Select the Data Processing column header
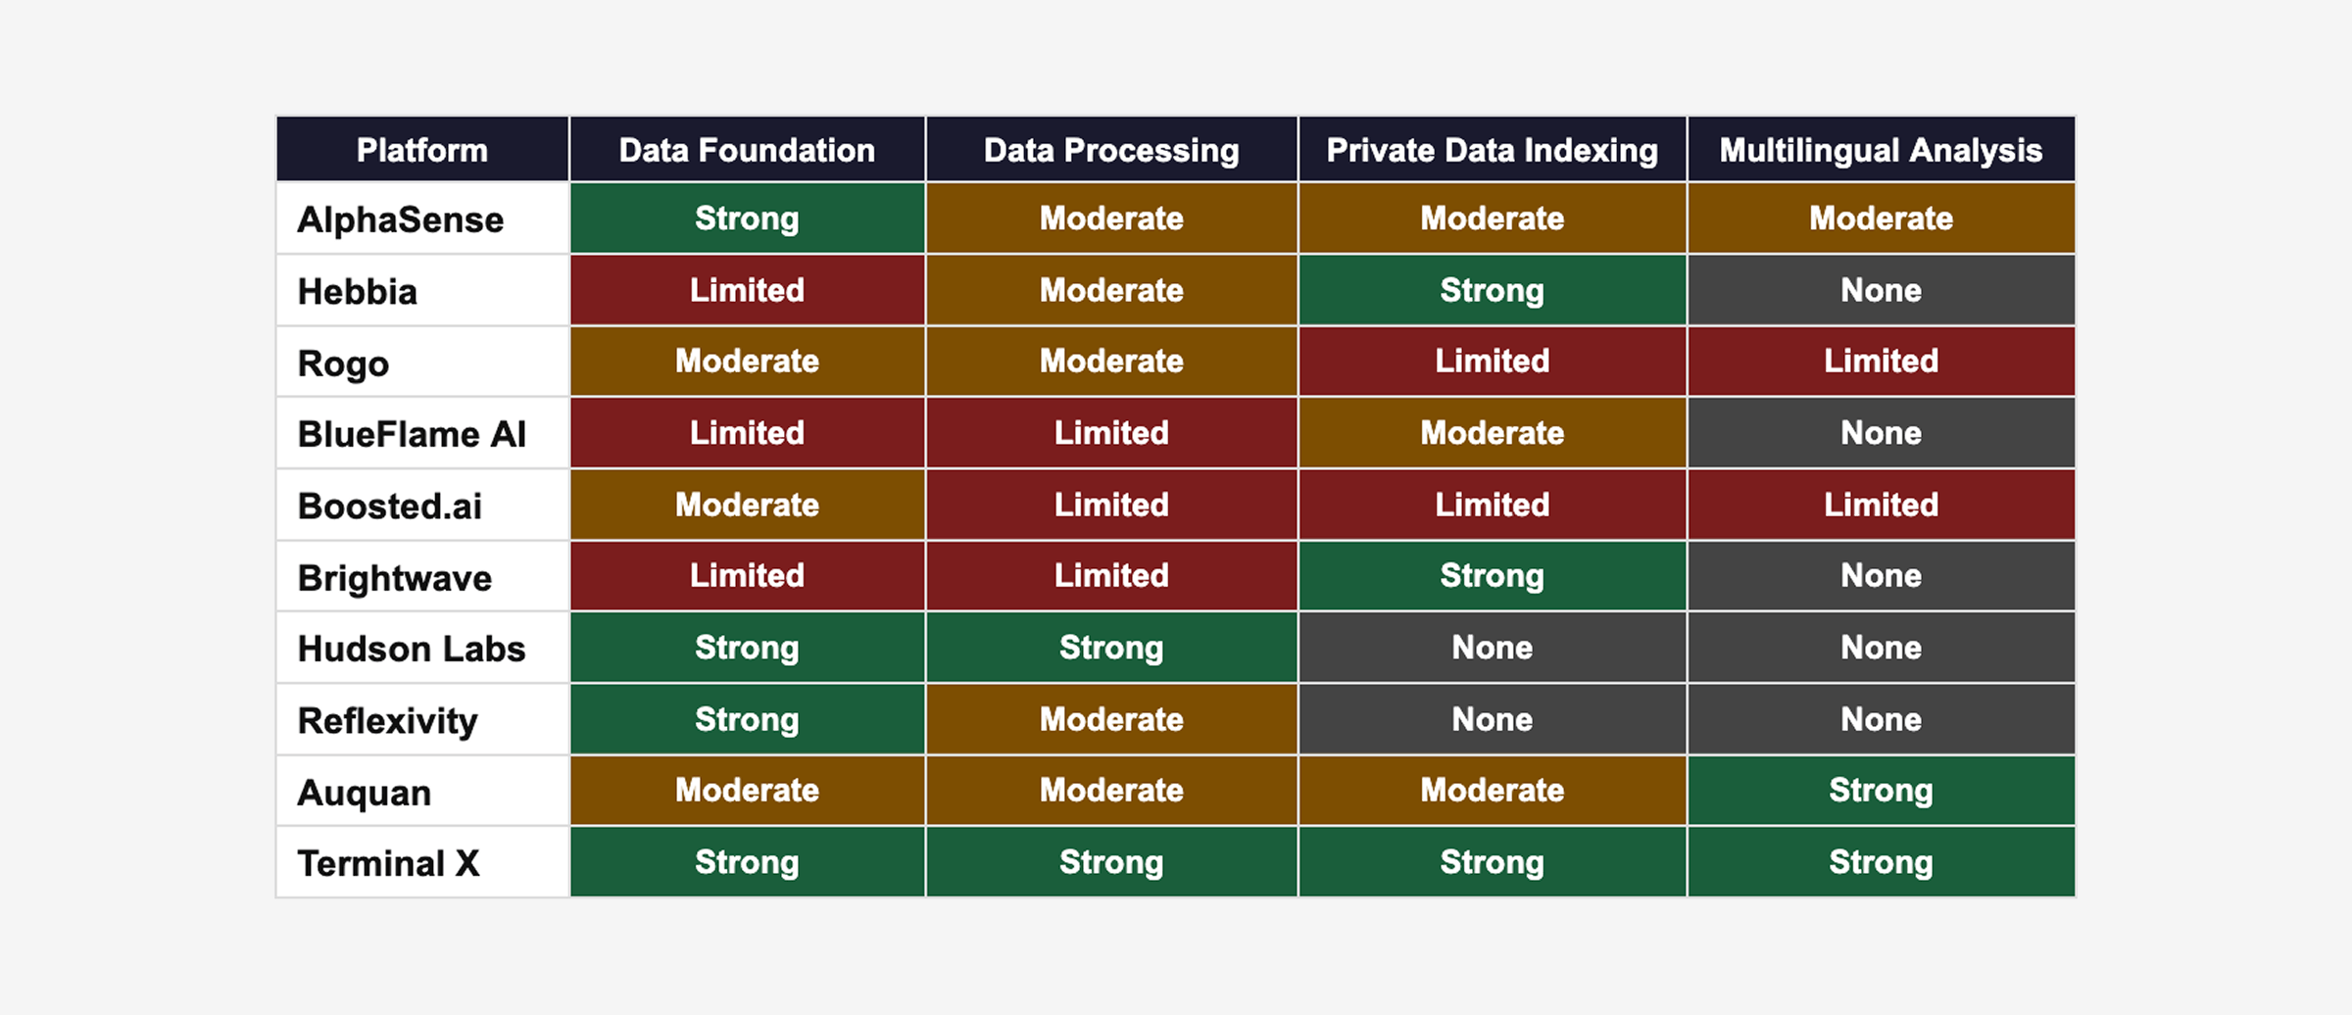This screenshot has height=1015, width=2352. coord(1111,150)
